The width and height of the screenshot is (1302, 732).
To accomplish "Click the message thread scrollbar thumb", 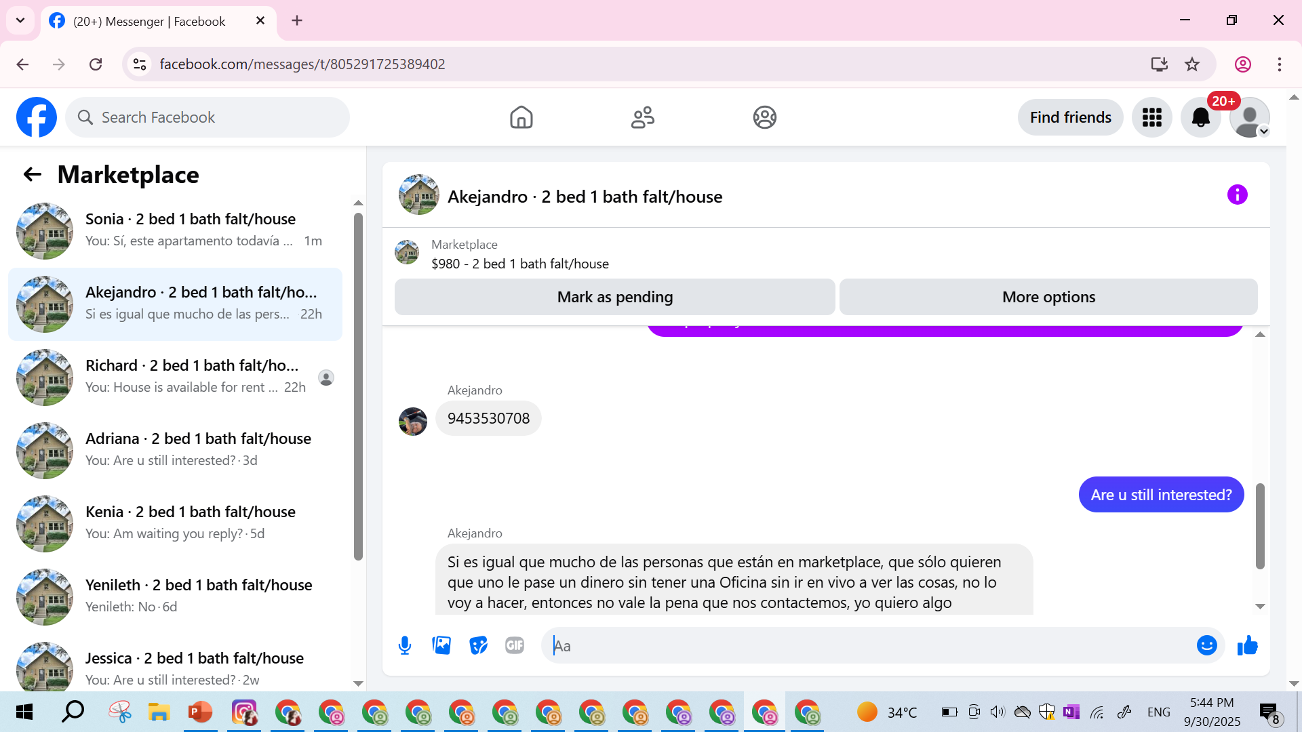I will pos(1260,526).
